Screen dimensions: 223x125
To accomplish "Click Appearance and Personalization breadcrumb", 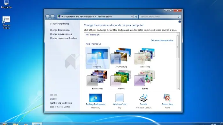I will (79, 17).
